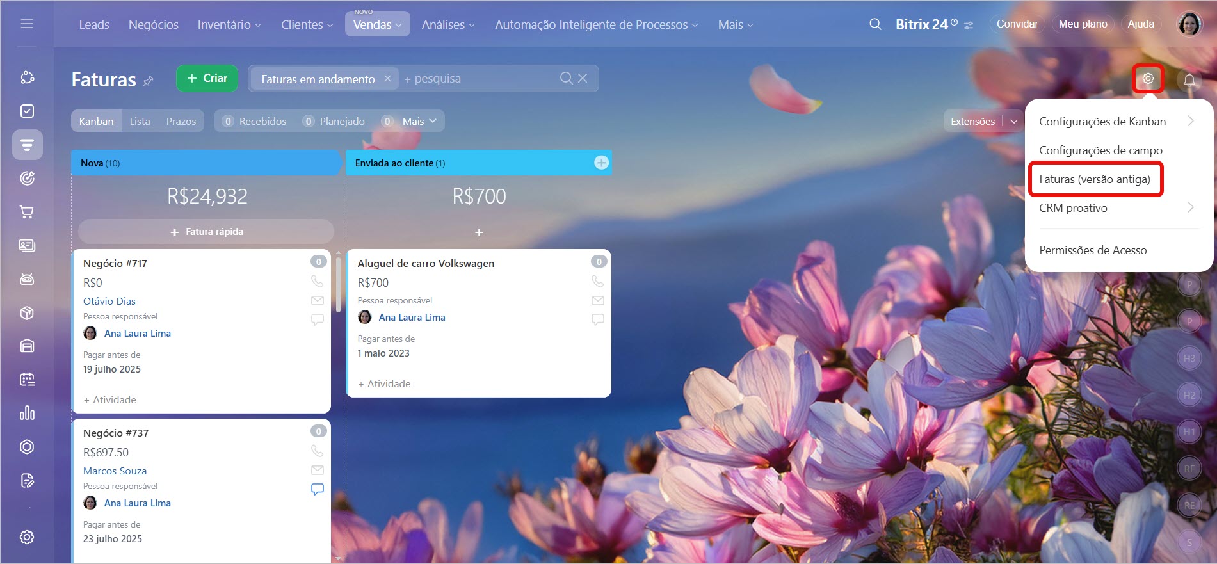
Task: Remove the 'Faturas em andamento' filter chip
Action: click(x=387, y=79)
